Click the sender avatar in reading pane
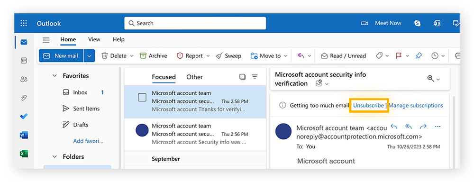 (x=283, y=131)
